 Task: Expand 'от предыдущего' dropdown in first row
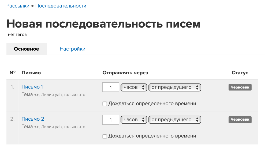175,87
